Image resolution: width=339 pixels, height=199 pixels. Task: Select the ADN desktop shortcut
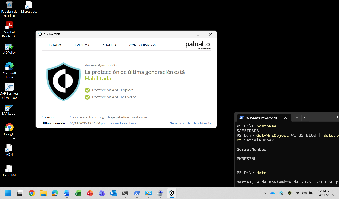[9, 150]
